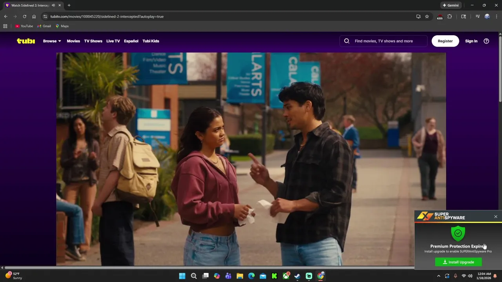Viewport: 502px width, 282px height.
Task: Open the Sign In link
Action: pos(471,41)
